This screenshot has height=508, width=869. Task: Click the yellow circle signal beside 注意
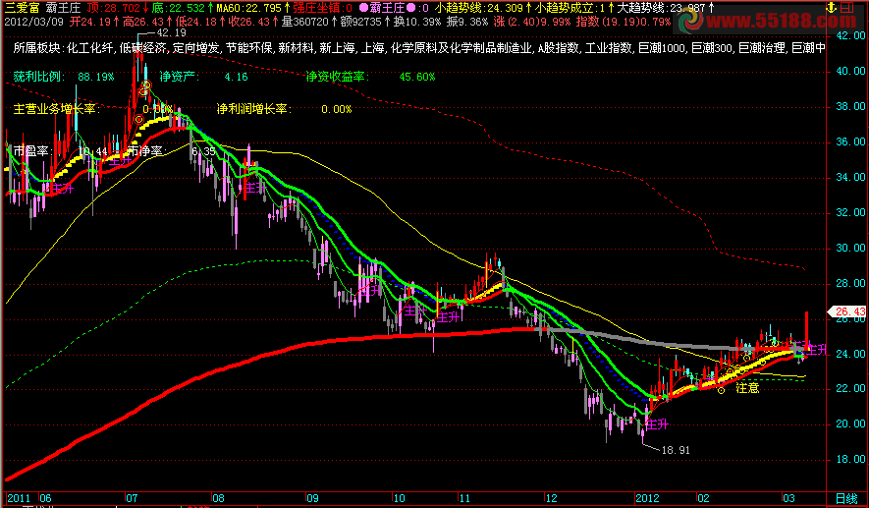tap(721, 391)
